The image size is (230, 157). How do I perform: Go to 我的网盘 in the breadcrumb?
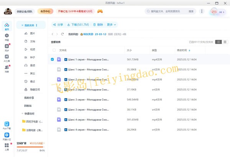pyautogui.click(x=73, y=34)
